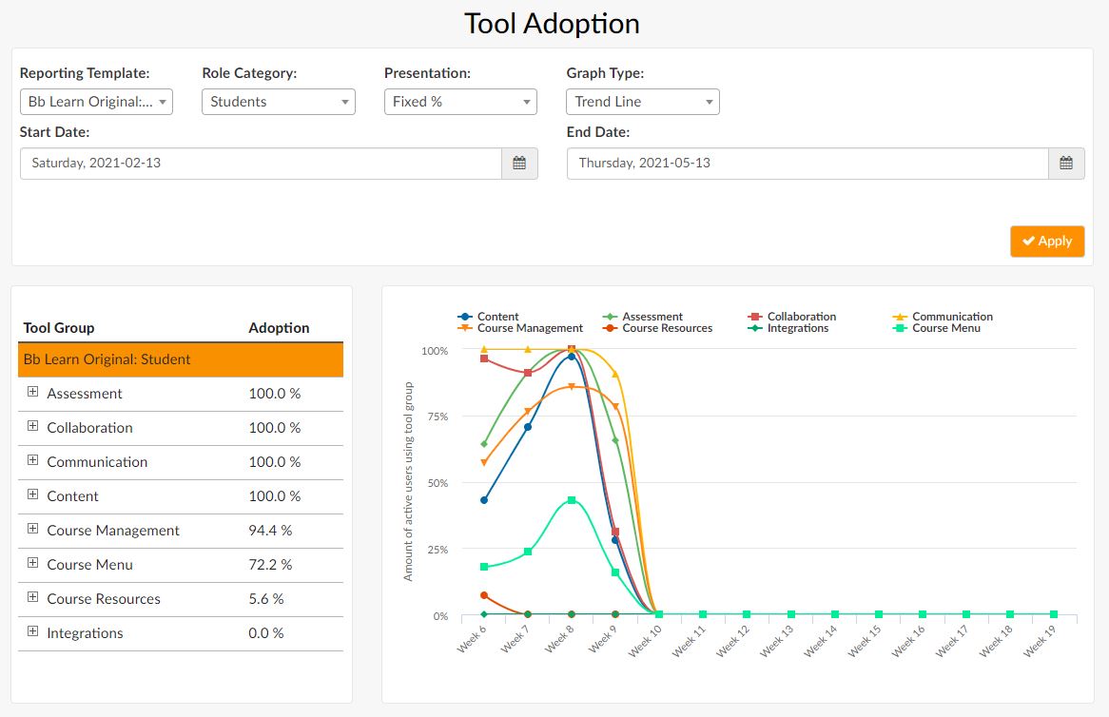Expand the Integrations tool group row
The width and height of the screenshot is (1109, 717).
[x=32, y=630]
